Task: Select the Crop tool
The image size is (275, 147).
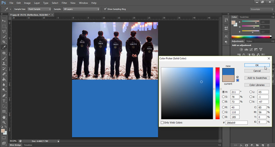Action: 4,42
